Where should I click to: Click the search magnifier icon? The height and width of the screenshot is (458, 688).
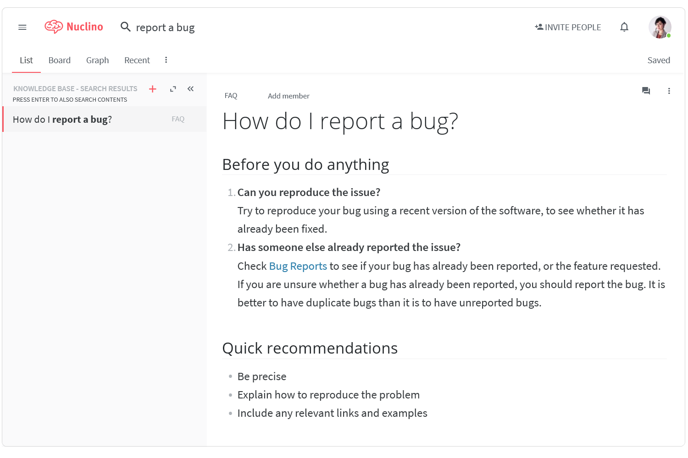(x=125, y=27)
